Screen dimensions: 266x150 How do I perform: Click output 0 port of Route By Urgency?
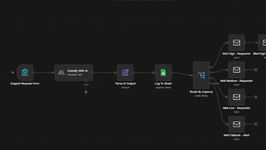pos(210,67)
